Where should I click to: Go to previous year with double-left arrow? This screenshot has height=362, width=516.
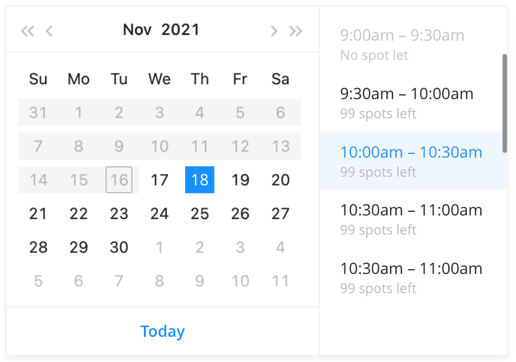pyautogui.click(x=28, y=31)
